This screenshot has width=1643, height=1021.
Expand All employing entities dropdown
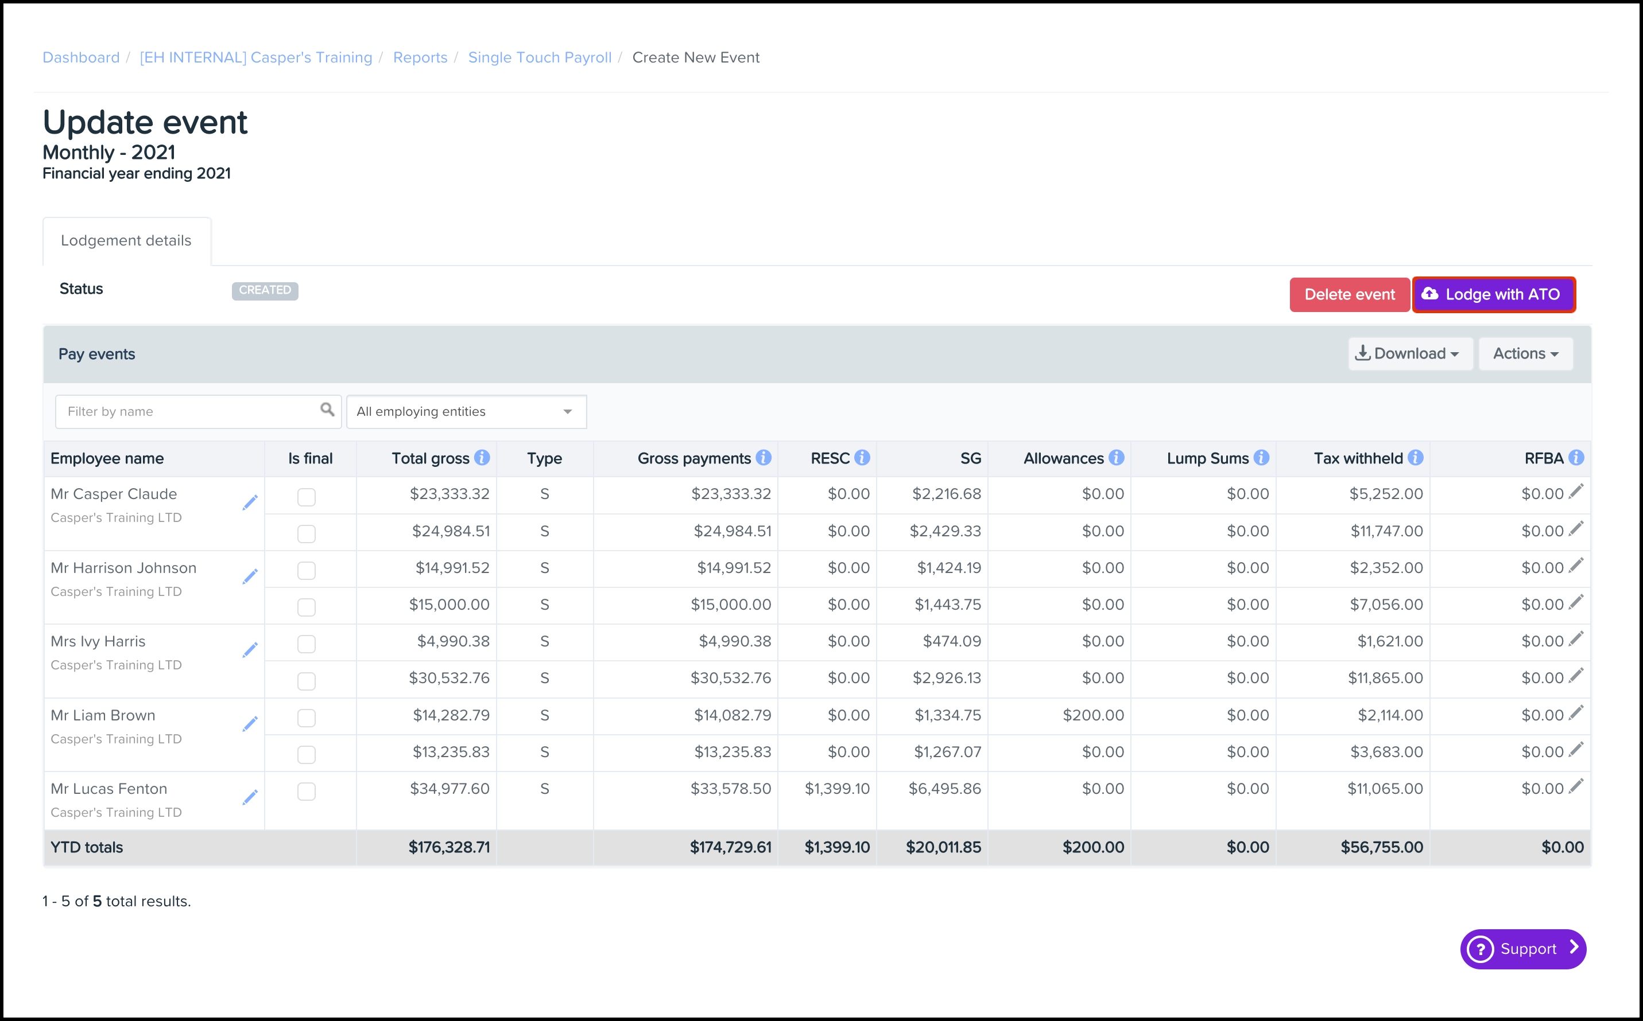466,412
